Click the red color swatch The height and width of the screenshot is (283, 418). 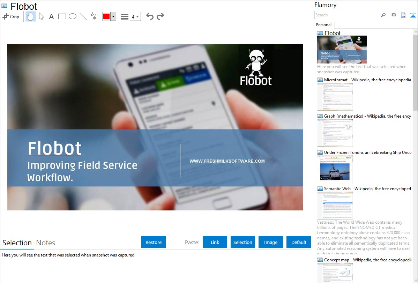106,16
